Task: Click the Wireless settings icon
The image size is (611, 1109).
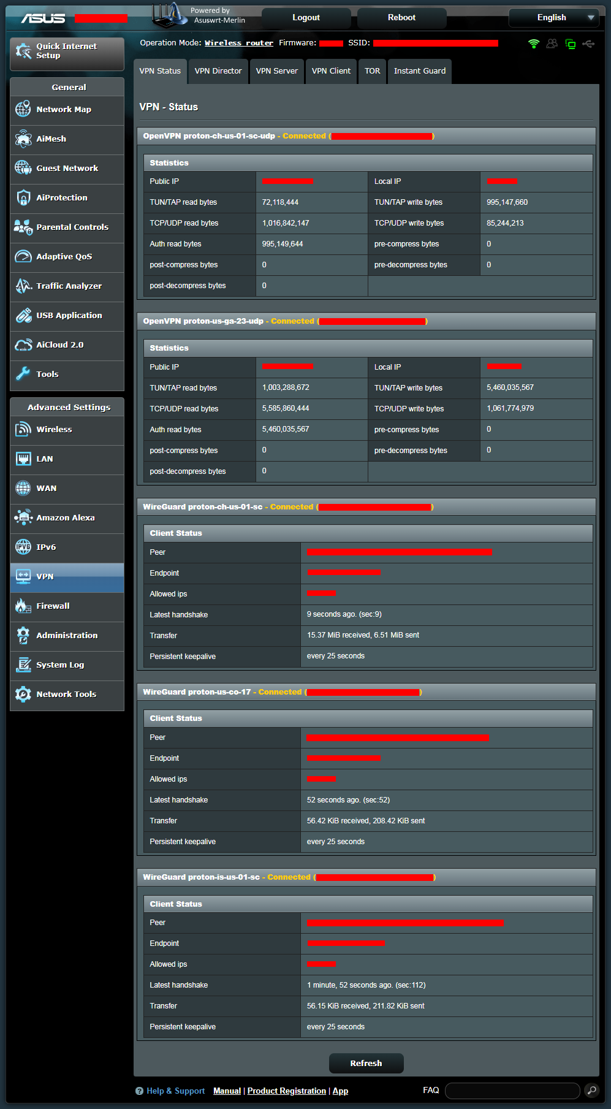Action: 23,429
